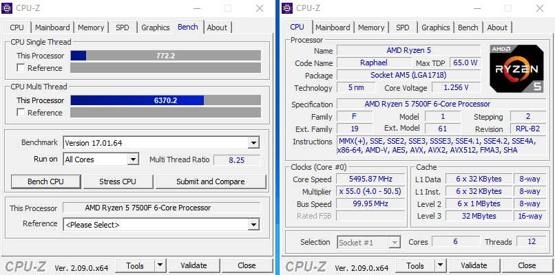
Task: Click single thread score bar showing 772.2
Action: [x=166, y=56]
